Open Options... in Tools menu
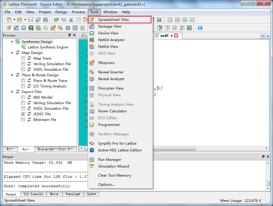The height and width of the screenshot is (206, 273). coord(120,184)
